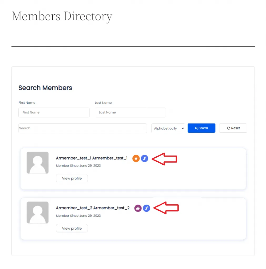Click into the wide Search text box
Viewport: 266px width, 269px height.
point(83,128)
